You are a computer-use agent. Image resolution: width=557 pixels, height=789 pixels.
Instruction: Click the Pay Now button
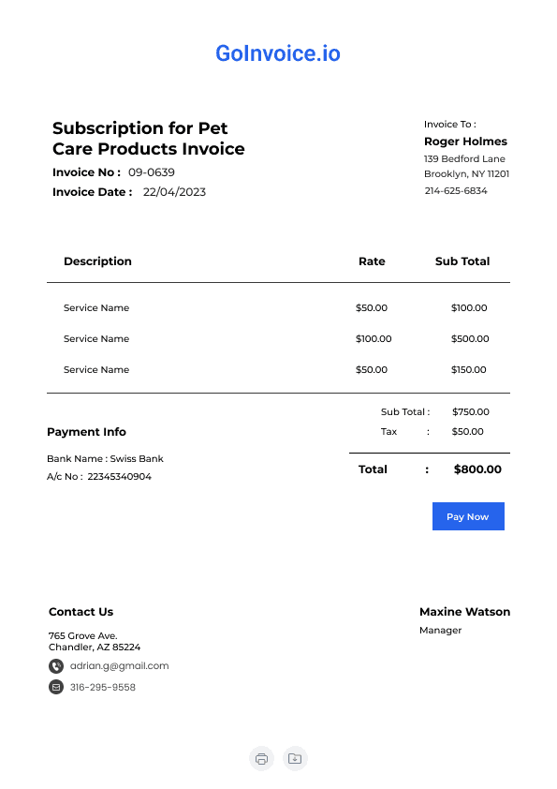point(468,516)
